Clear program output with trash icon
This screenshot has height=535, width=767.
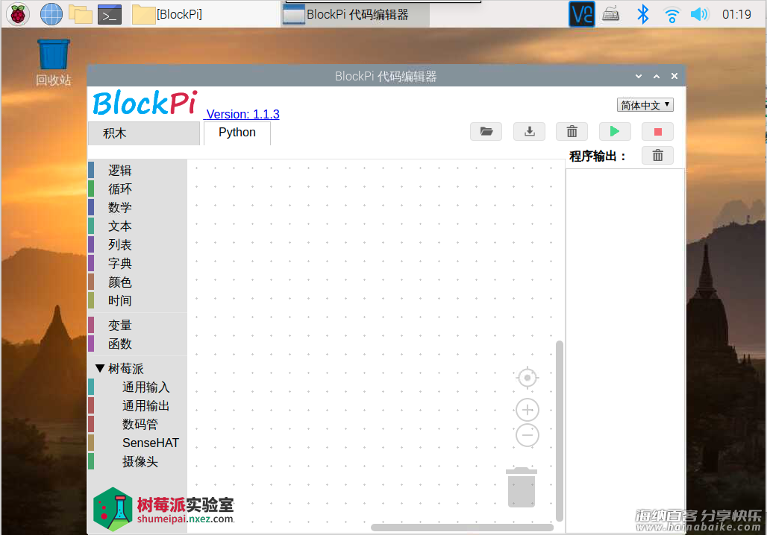click(x=657, y=156)
